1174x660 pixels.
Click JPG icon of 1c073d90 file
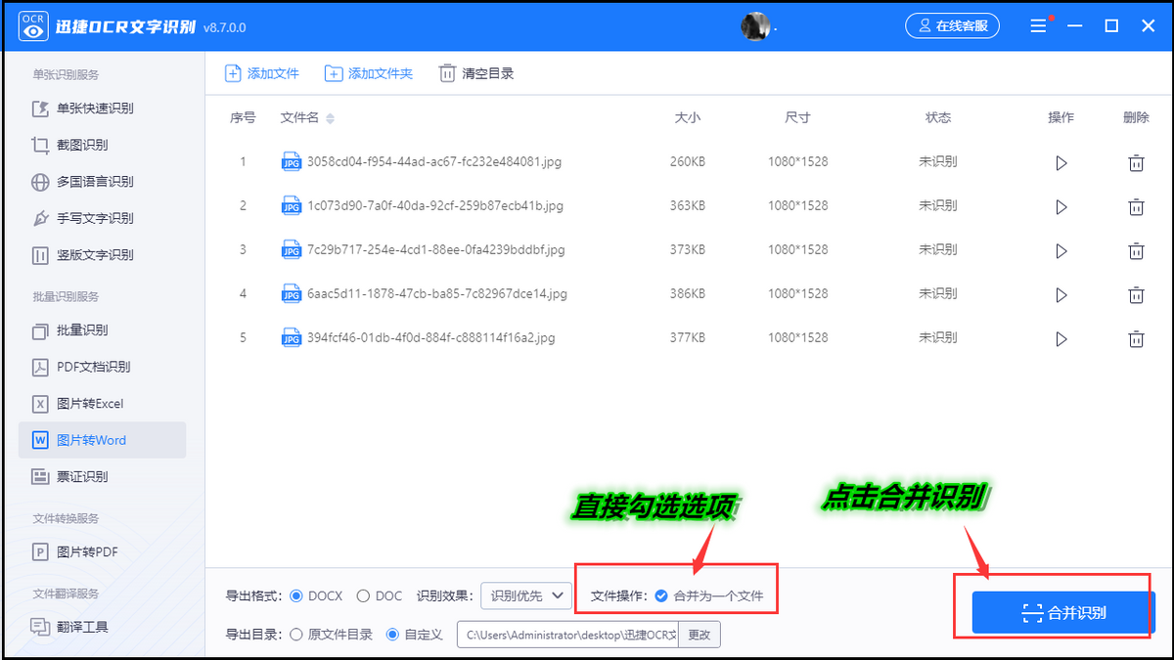(x=291, y=205)
